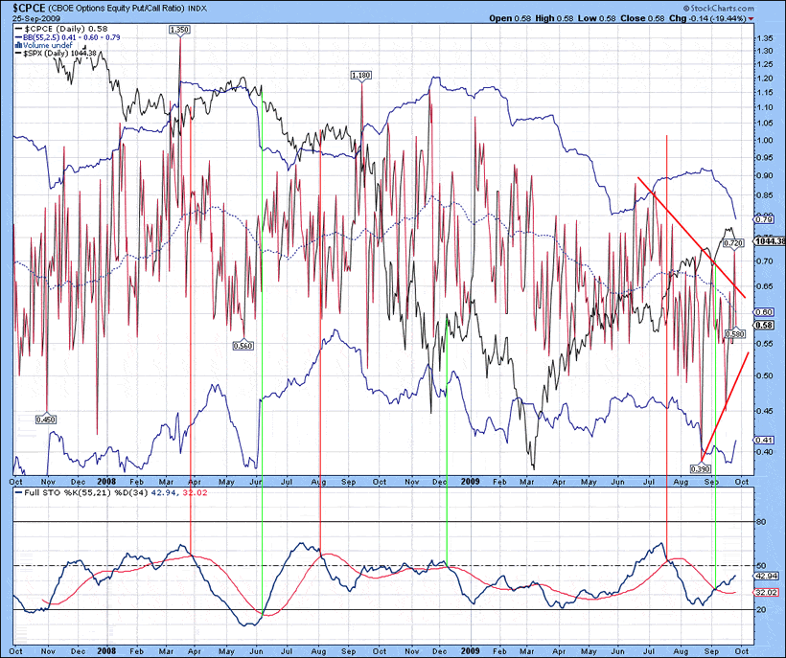
Task: Click the red down-arrow beside Chg percentage
Action: [x=751, y=18]
